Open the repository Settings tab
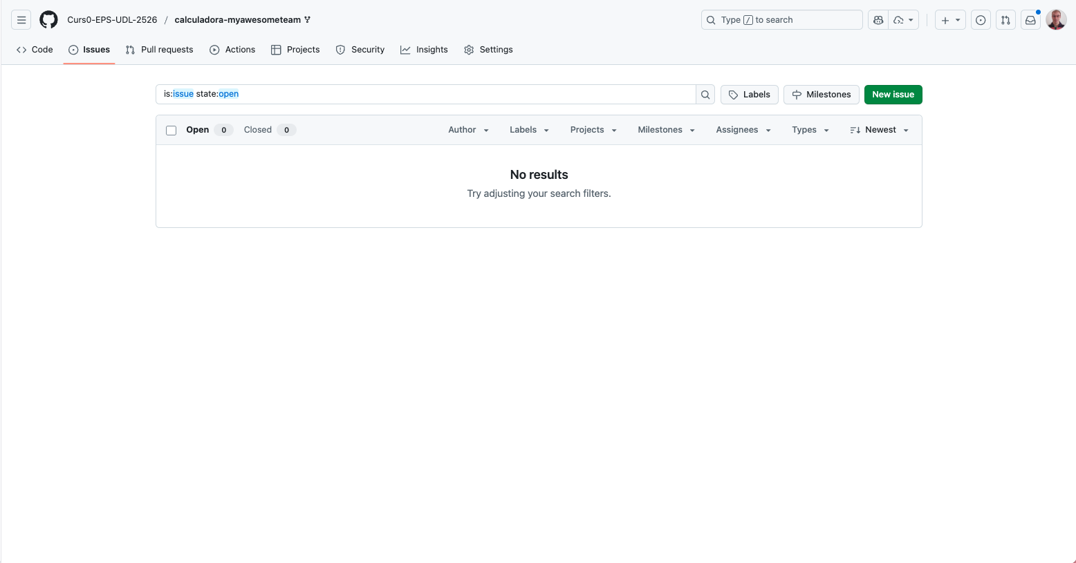The image size is (1076, 563). pyautogui.click(x=488, y=50)
